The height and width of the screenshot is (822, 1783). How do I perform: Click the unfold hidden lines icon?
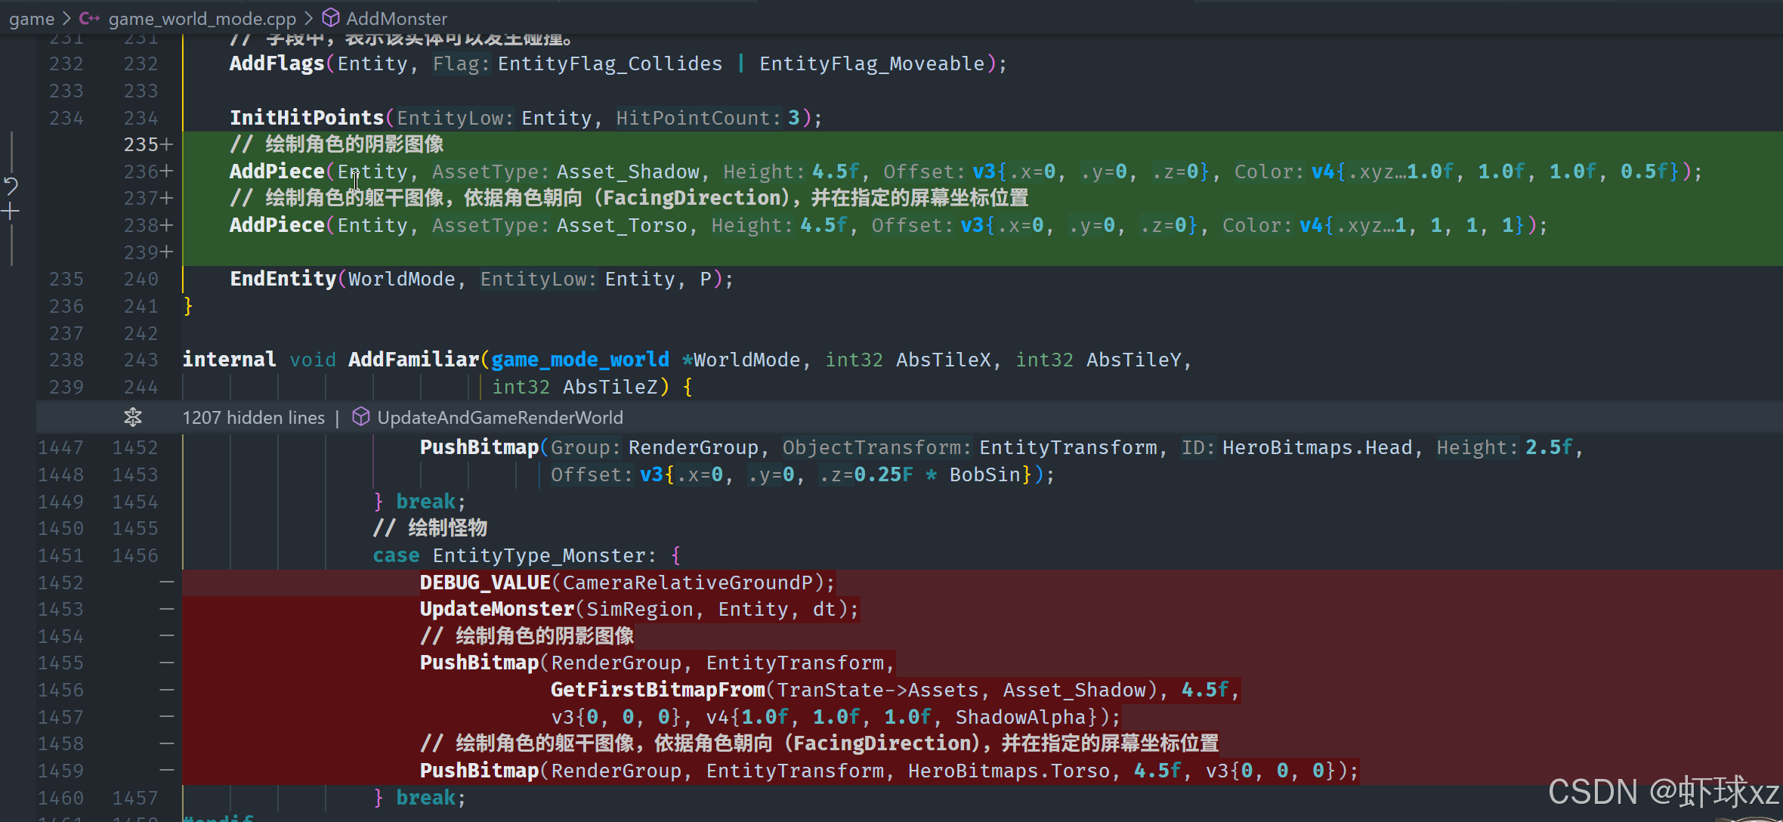tap(133, 417)
